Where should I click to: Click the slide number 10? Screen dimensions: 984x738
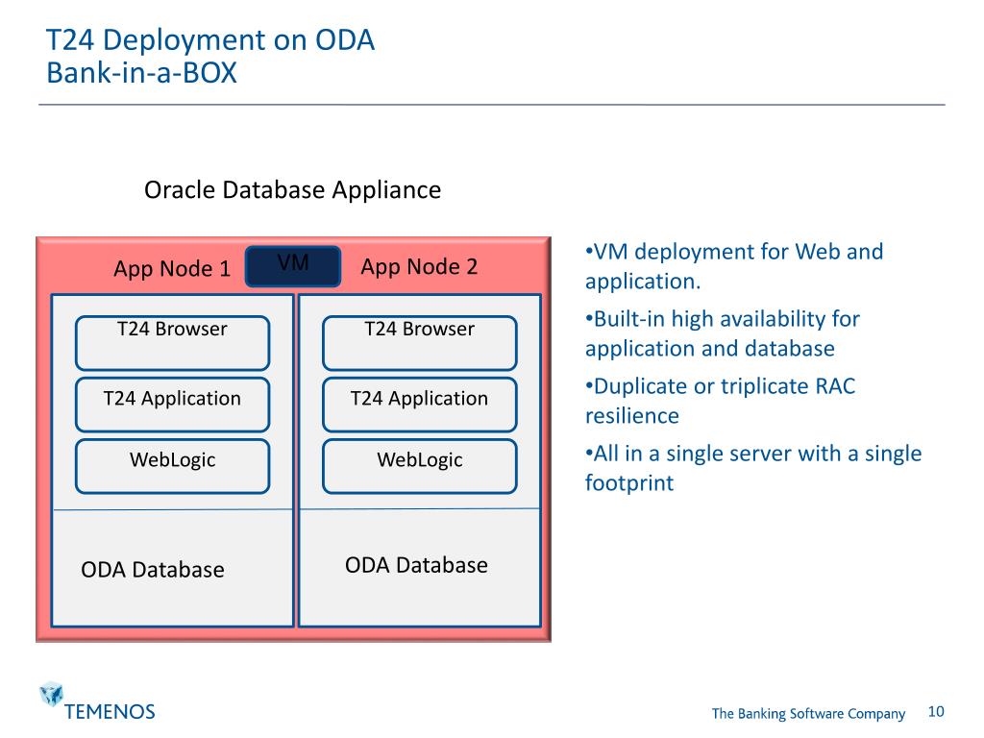click(936, 712)
